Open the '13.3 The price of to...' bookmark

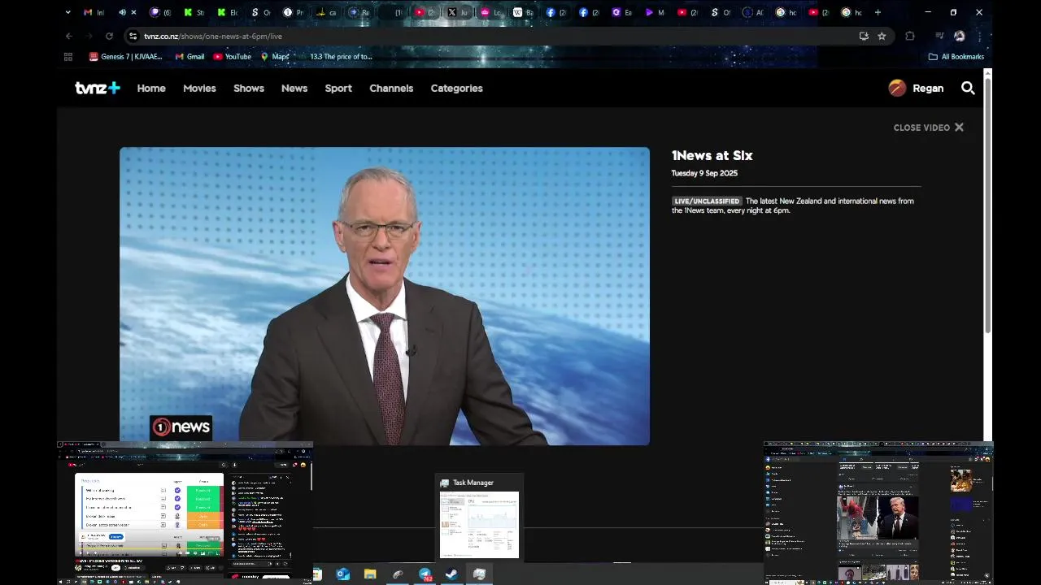pyautogui.click(x=341, y=57)
